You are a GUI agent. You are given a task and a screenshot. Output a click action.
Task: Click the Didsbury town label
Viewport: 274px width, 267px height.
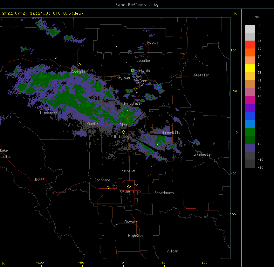click(122, 137)
